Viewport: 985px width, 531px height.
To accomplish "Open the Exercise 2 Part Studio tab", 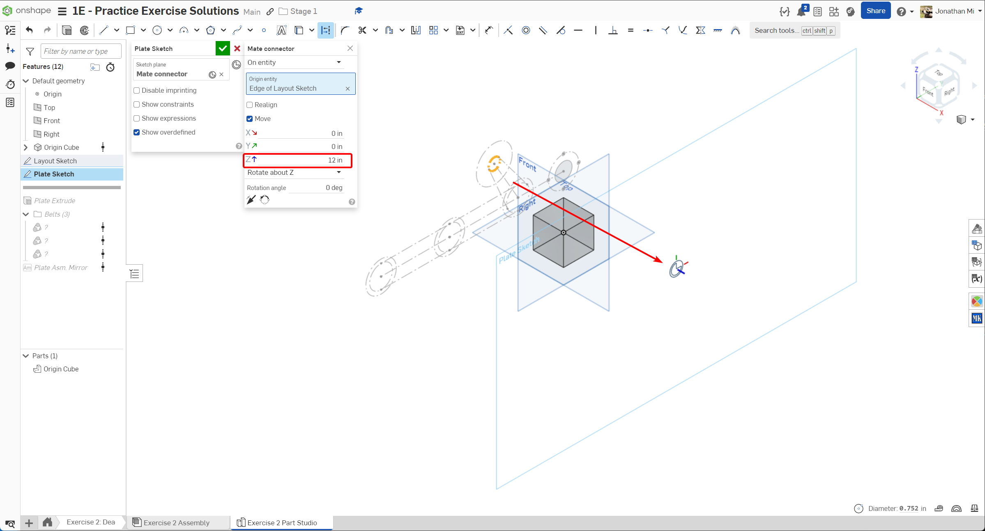I will [282, 522].
